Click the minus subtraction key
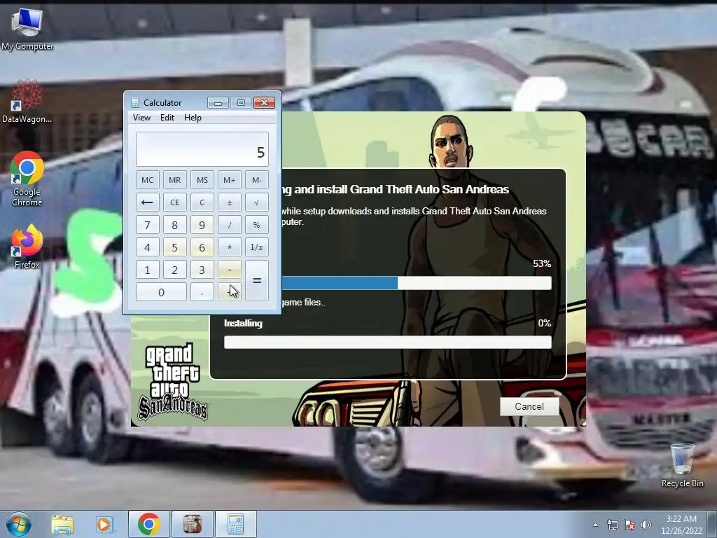The width and height of the screenshot is (717, 538). click(x=230, y=270)
